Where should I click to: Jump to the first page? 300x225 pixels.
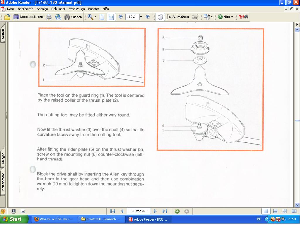coord(112,211)
